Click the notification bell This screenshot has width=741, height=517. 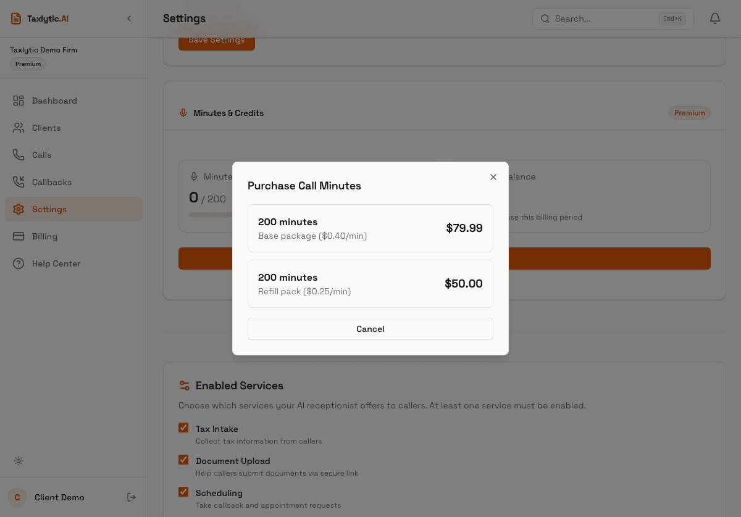tap(714, 19)
